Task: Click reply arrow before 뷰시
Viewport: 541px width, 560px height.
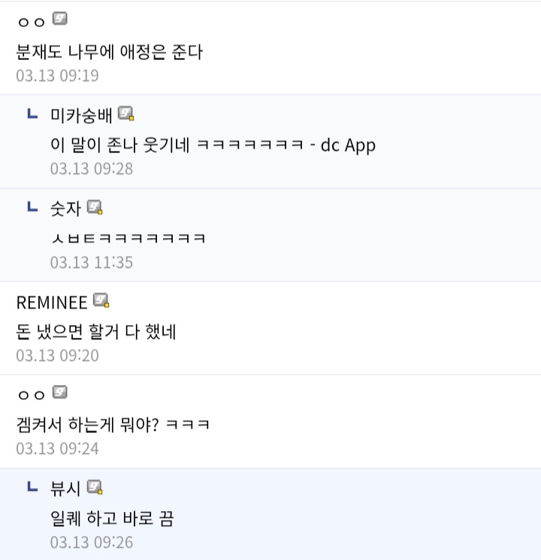Action: [x=32, y=487]
